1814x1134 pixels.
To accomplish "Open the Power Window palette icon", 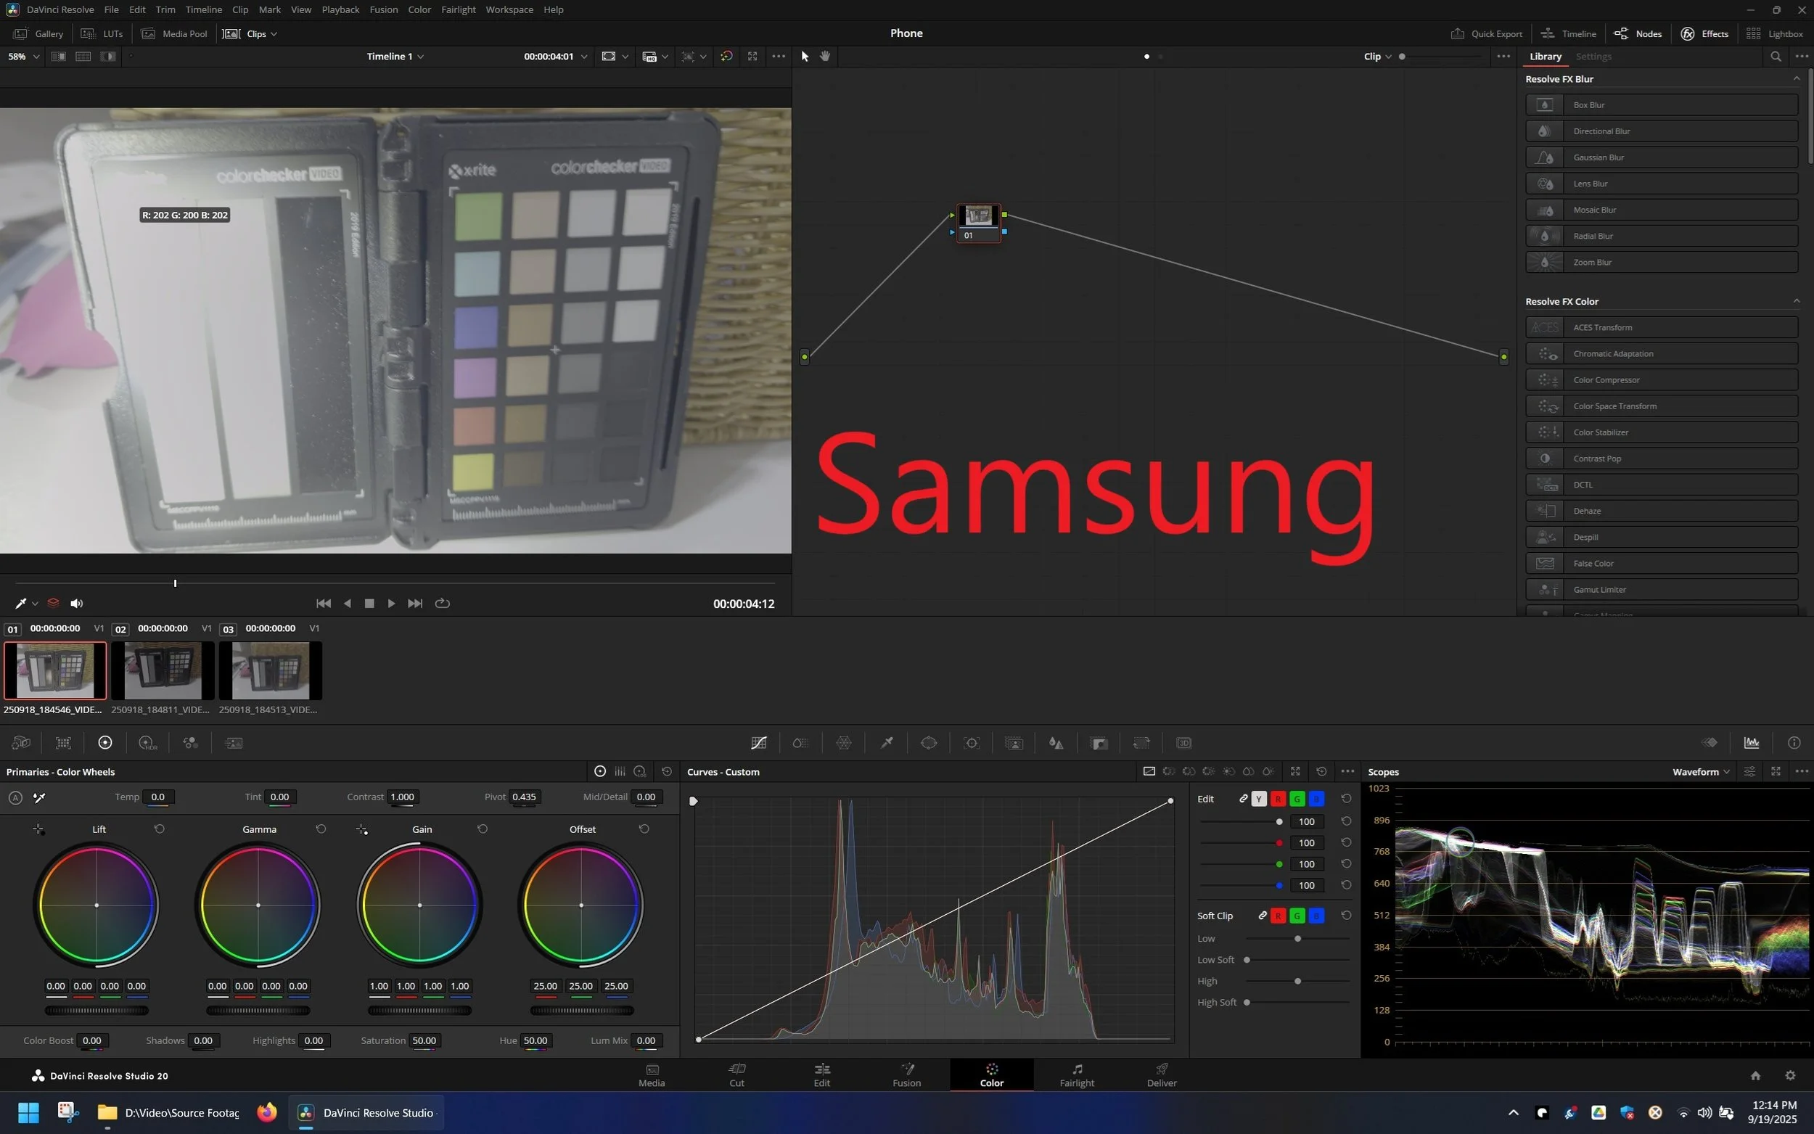I will point(928,743).
